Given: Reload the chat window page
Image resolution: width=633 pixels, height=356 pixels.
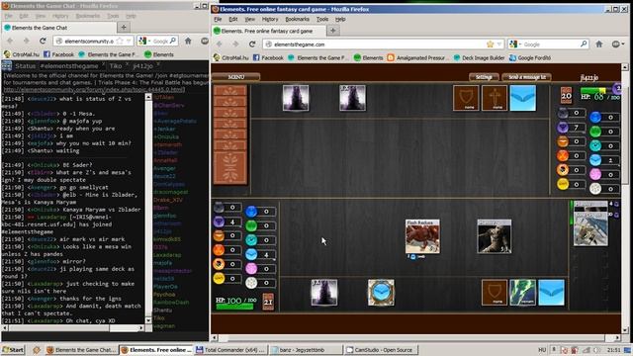Looking at the screenshot, I should pyautogui.click(x=43, y=41).
